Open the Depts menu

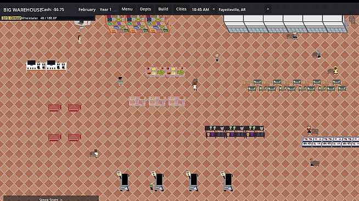tap(145, 9)
